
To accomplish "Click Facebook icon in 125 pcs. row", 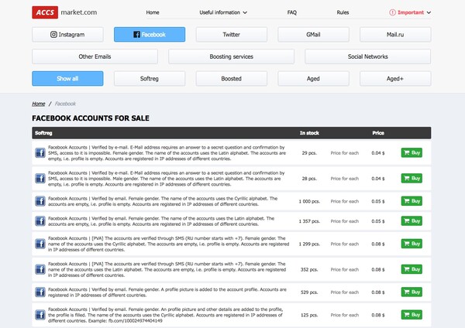I will click(x=40, y=315).
